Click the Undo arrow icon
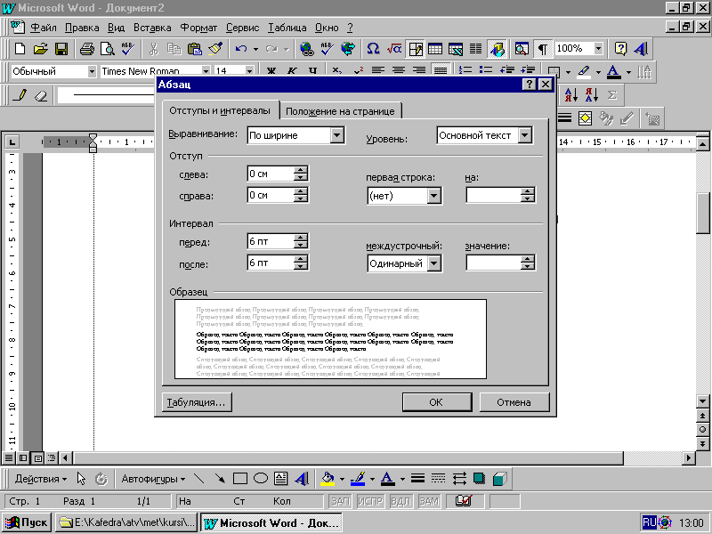The image size is (712, 534). click(241, 49)
